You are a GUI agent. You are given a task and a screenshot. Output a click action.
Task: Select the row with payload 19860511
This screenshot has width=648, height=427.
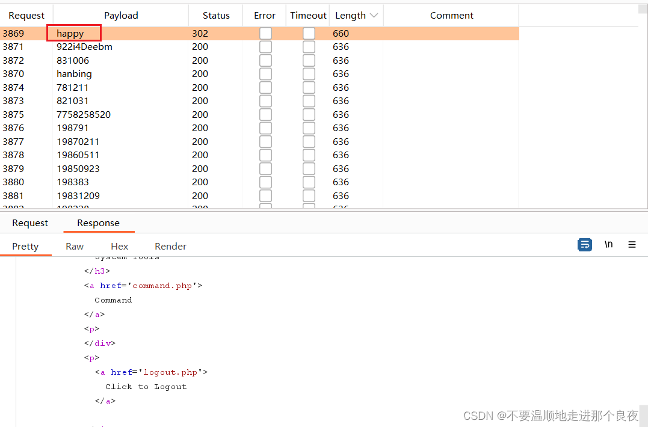[x=259, y=155]
